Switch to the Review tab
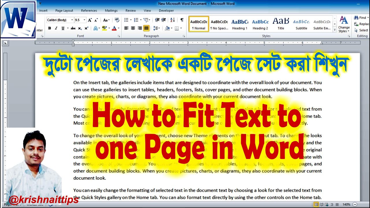This screenshot has width=370, height=208. point(131,11)
